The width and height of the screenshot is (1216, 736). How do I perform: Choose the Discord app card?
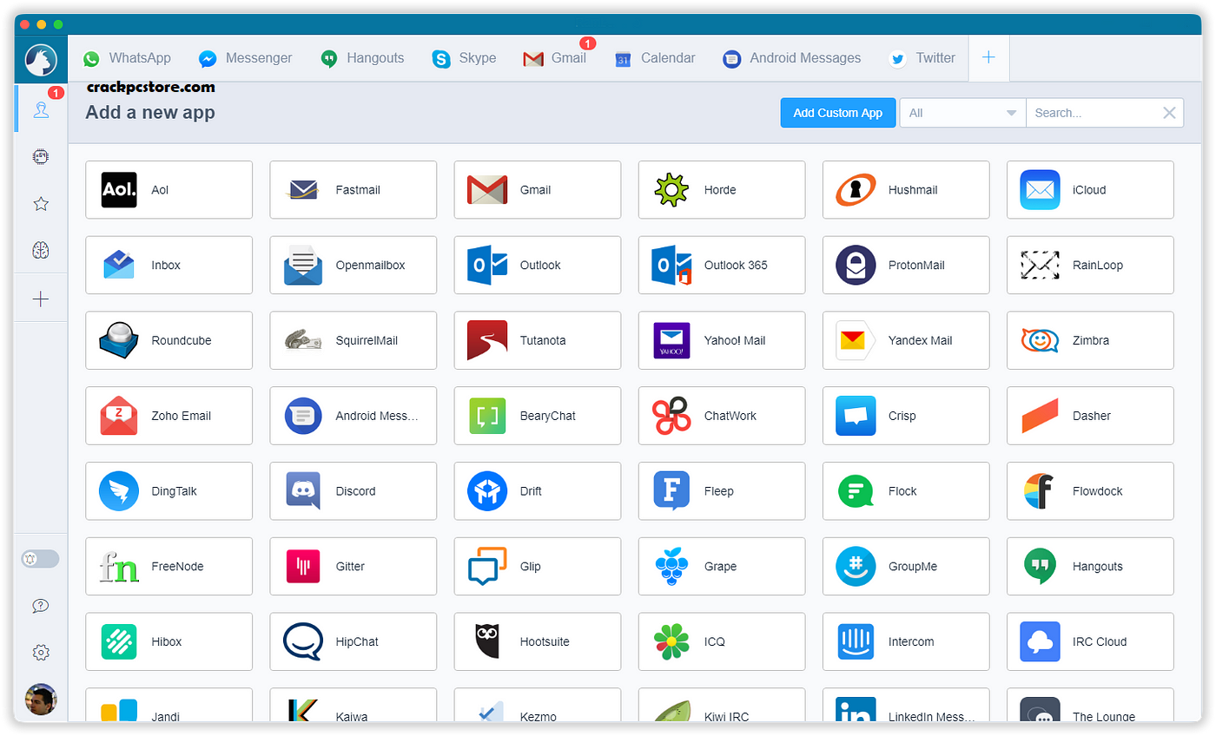(x=354, y=491)
